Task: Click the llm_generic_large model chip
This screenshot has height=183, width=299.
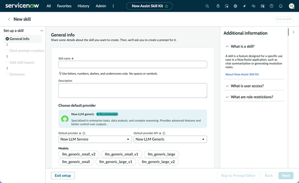Action: click(x=161, y=155)
